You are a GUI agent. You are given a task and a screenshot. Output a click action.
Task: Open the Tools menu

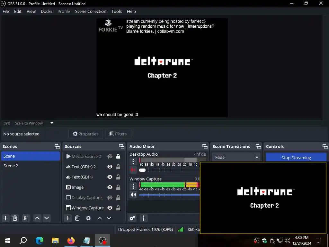pos(116,11)
